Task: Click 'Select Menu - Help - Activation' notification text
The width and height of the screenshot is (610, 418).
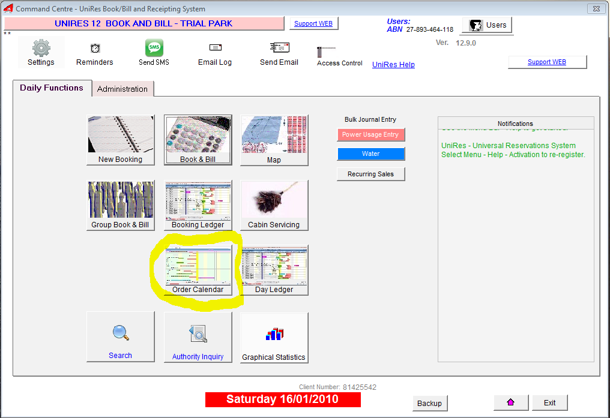Action: 513,155
